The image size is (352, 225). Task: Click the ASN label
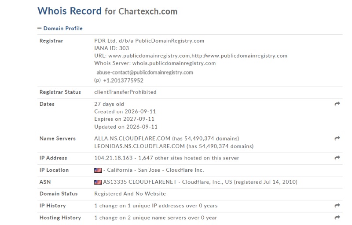point(45,182)
